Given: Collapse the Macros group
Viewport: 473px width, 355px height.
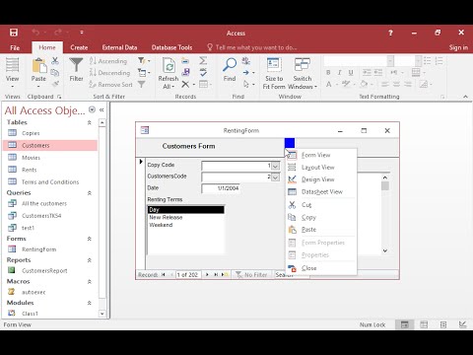Looking at the screenshot, I should pos(90,281).
